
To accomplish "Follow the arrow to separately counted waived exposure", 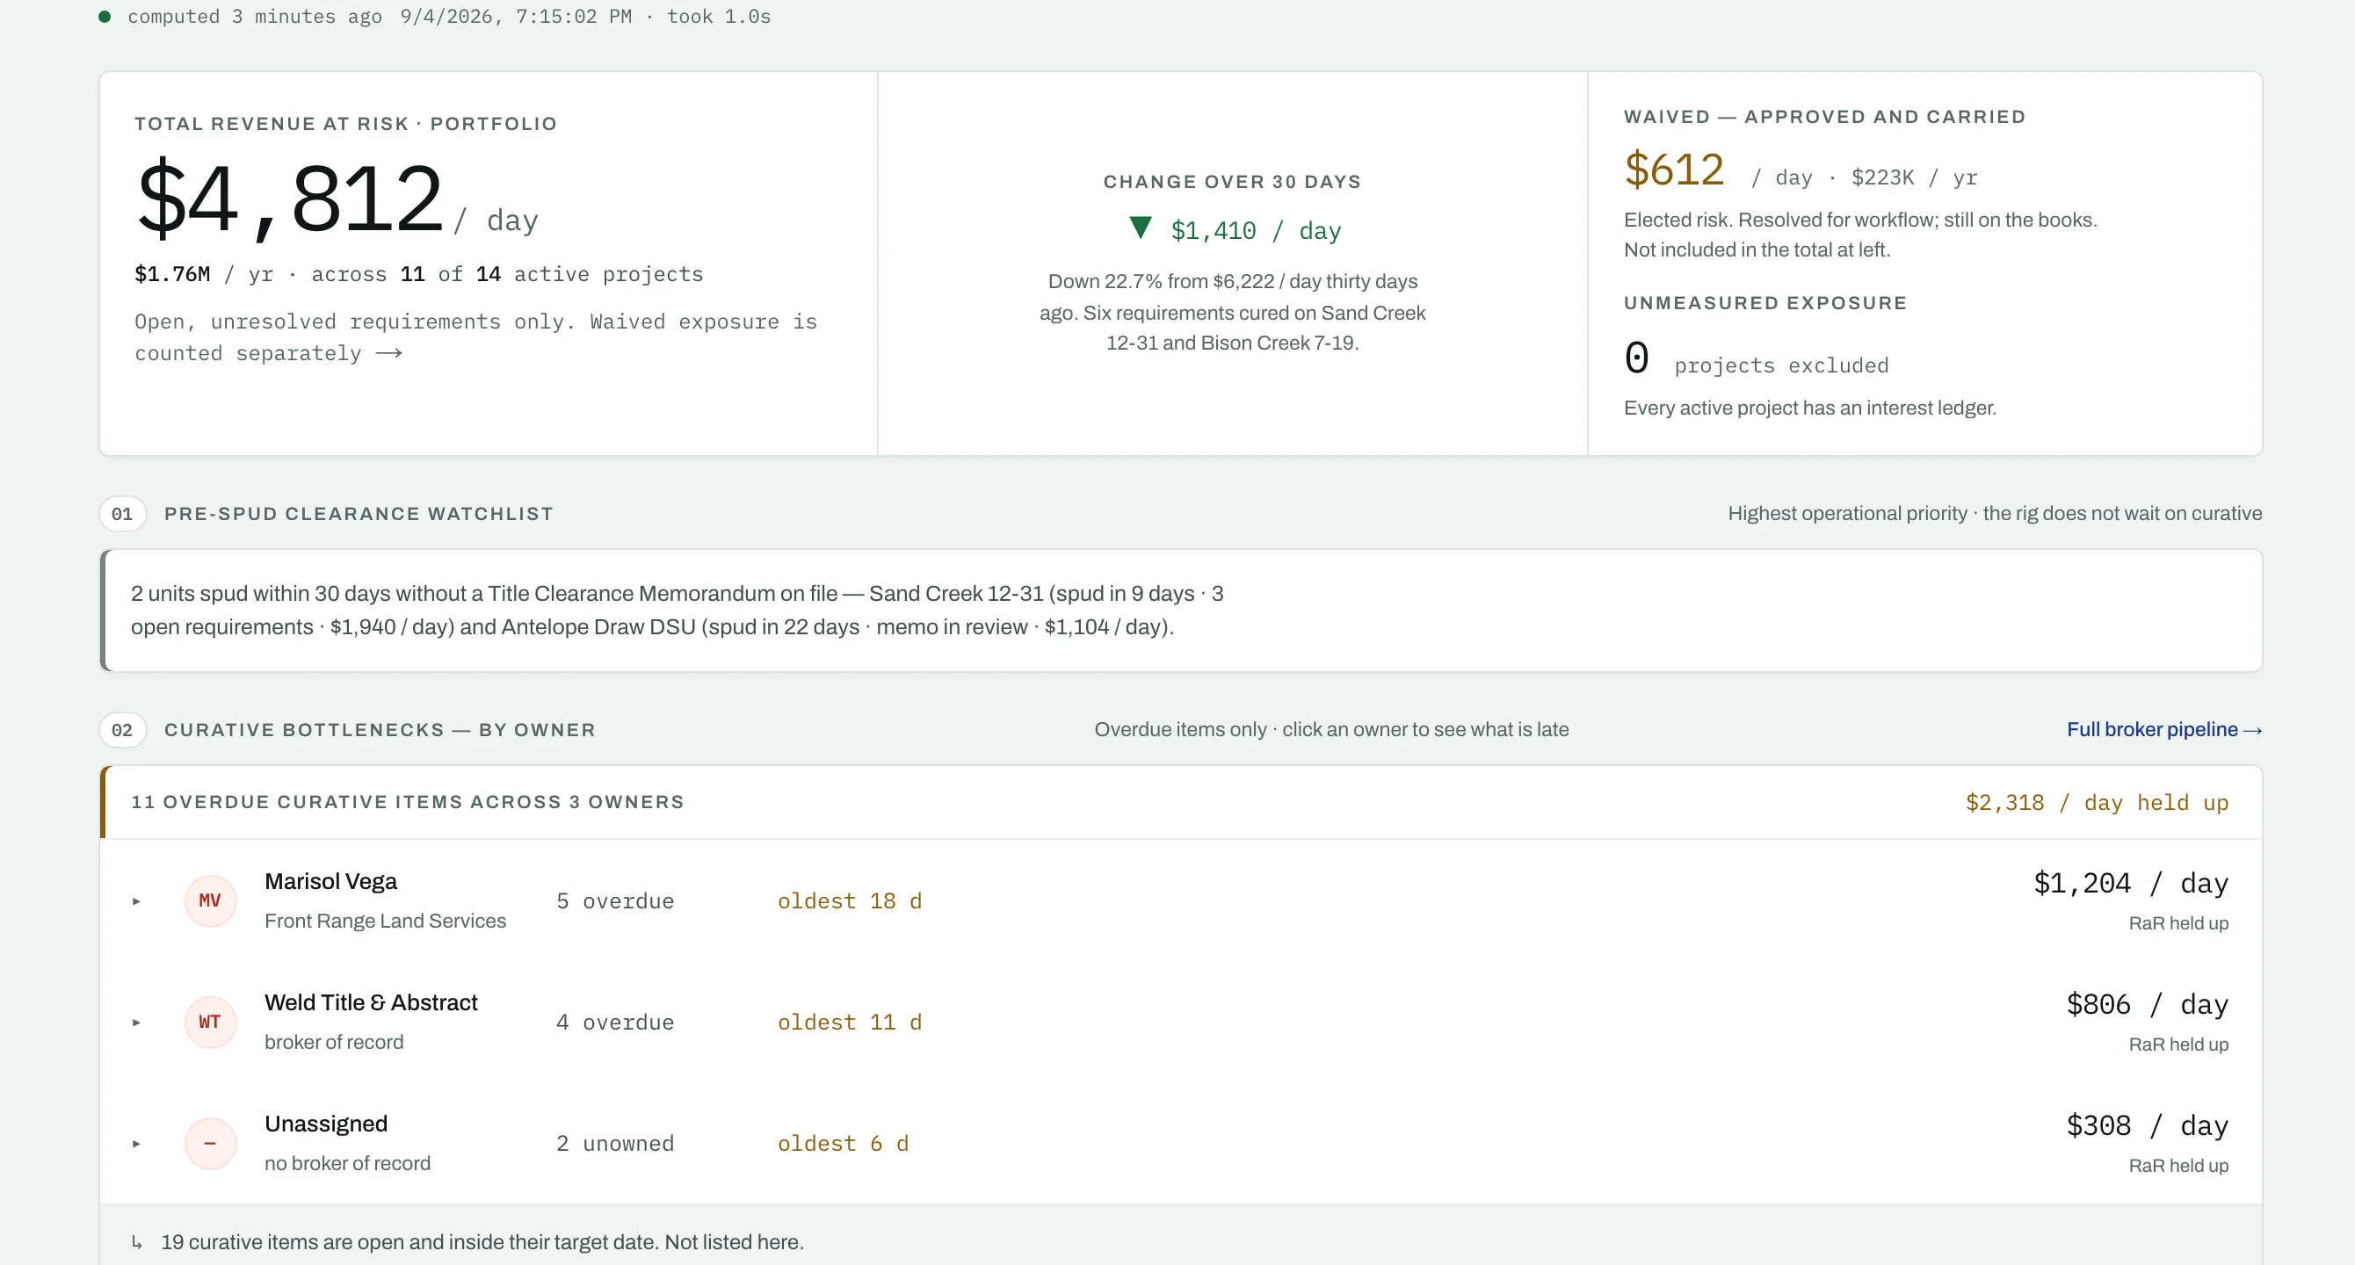I will point(389,354).
